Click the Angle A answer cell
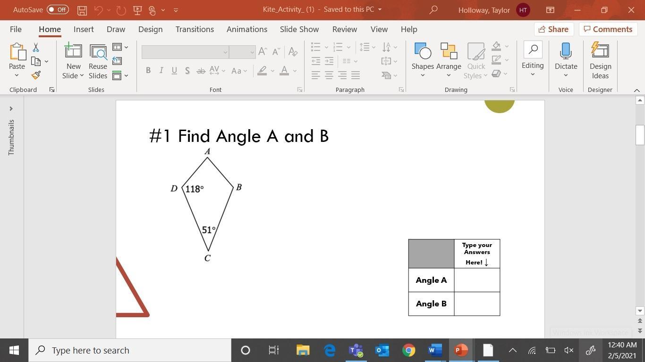The height and width of the screenshot is (362, 645). pyautogui.click(x=477, y=280)
